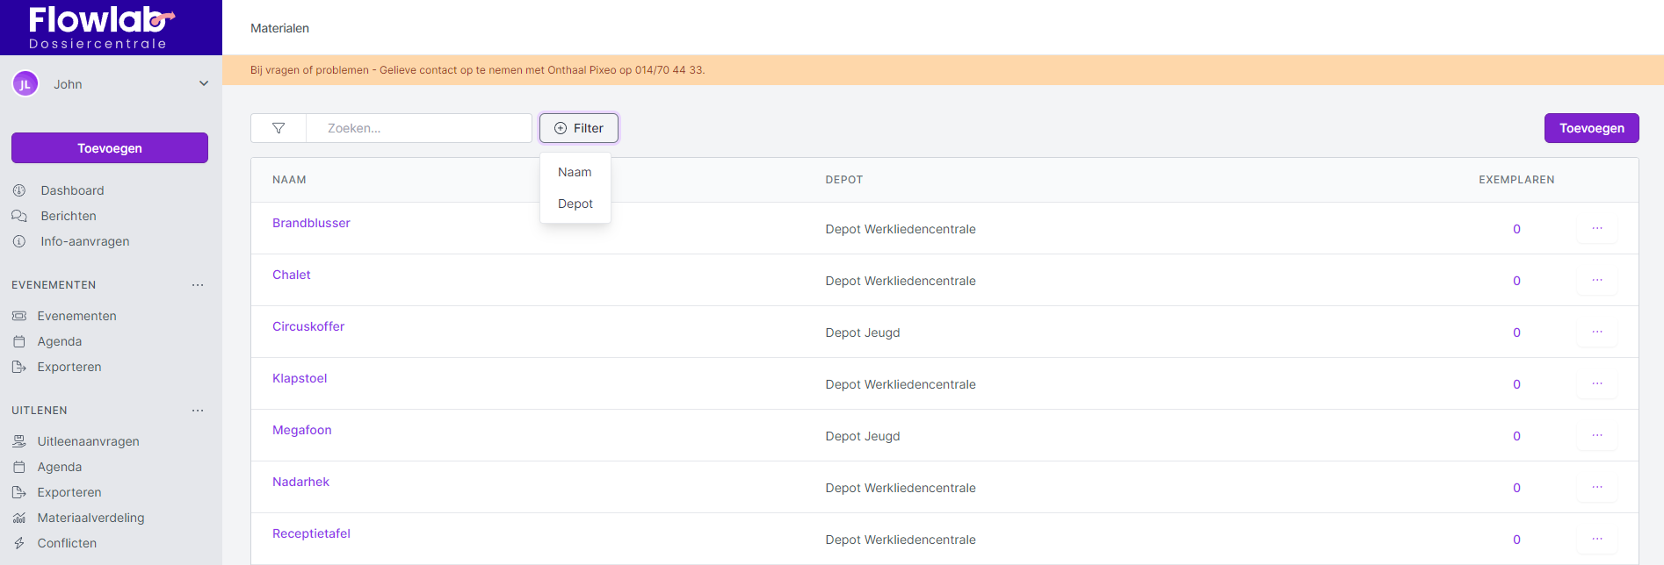Open the Circuskoffer material link

coord(308,326)
